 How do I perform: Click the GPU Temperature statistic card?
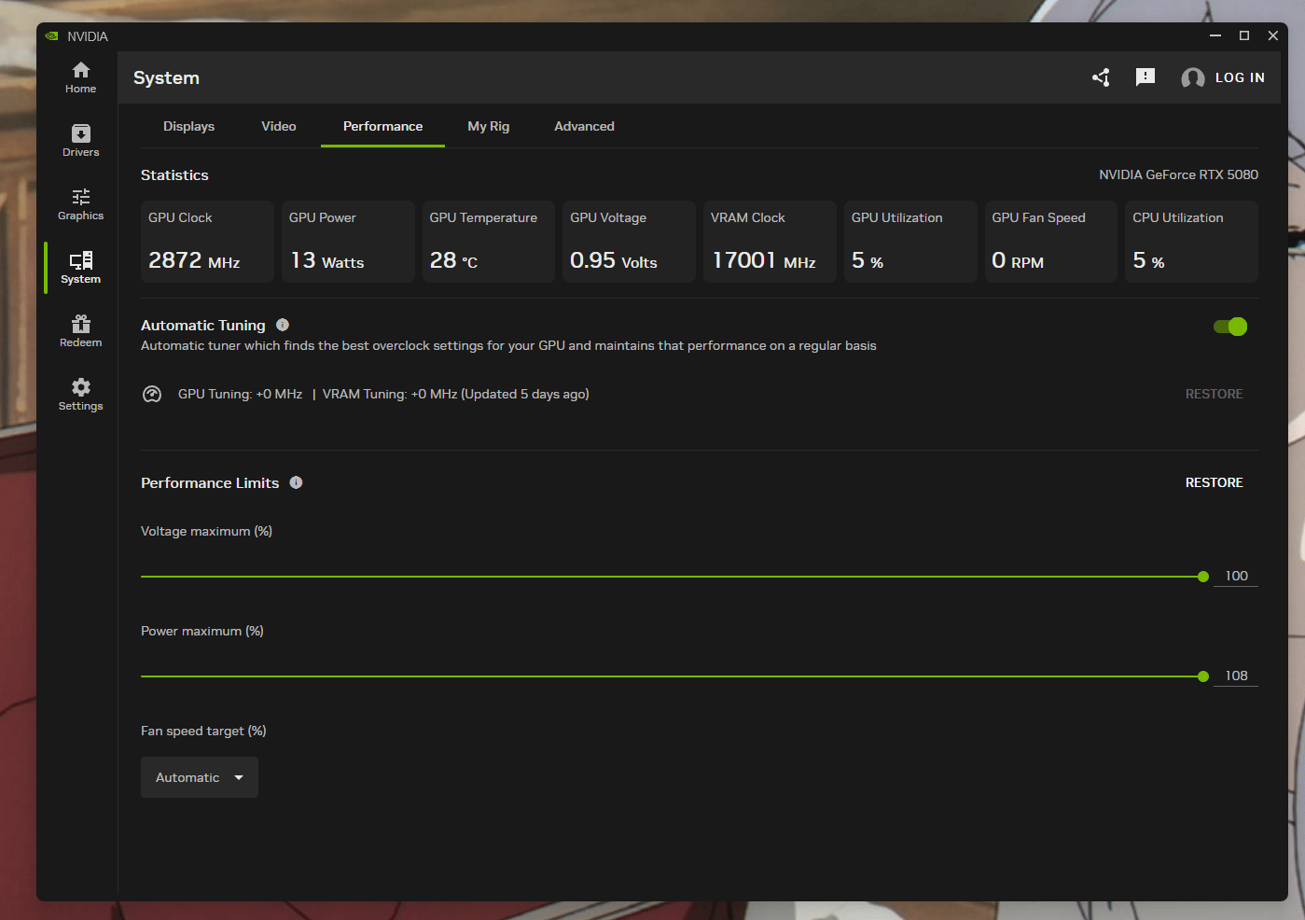(489, 242)
